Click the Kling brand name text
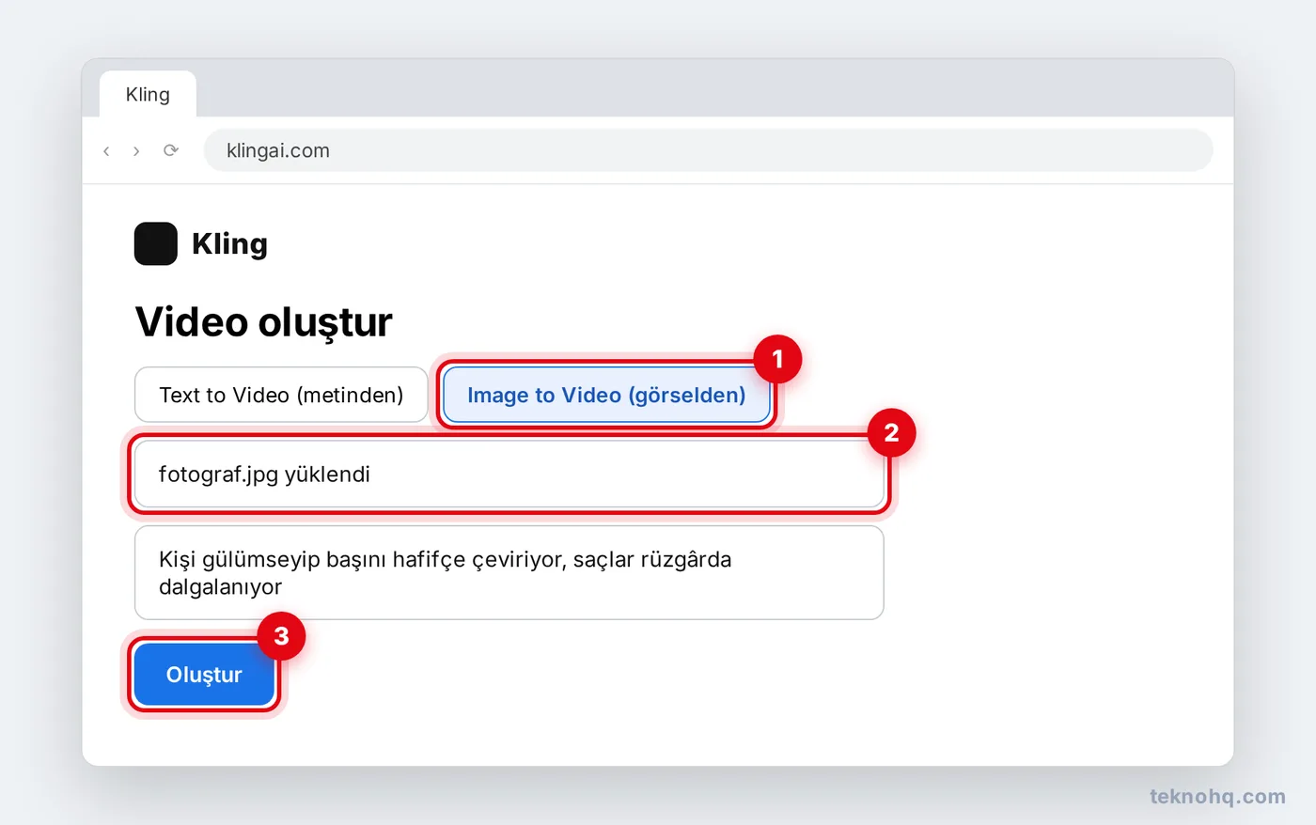 point(229,243)
